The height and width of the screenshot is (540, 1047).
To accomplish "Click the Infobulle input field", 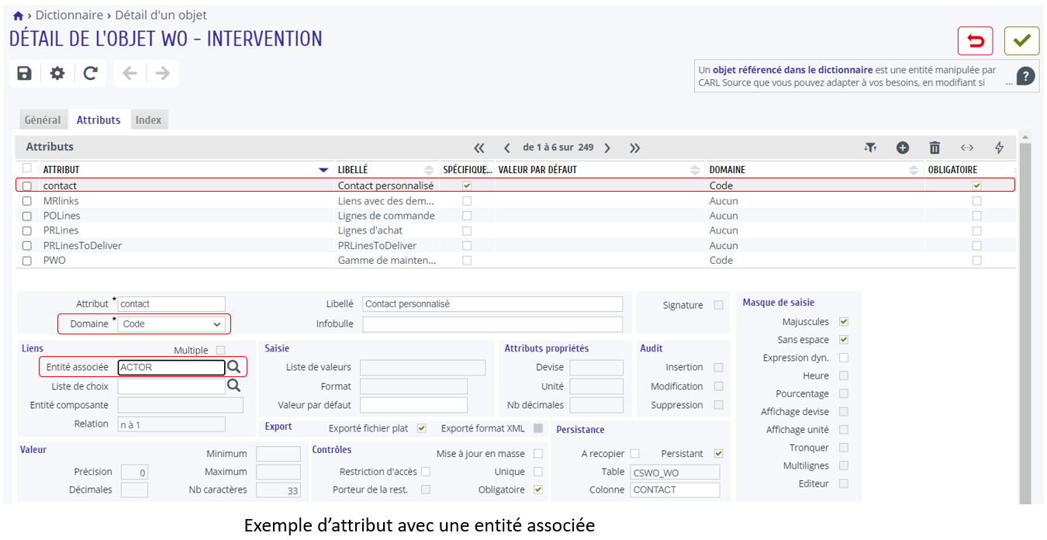I will (x=492, y=324).
